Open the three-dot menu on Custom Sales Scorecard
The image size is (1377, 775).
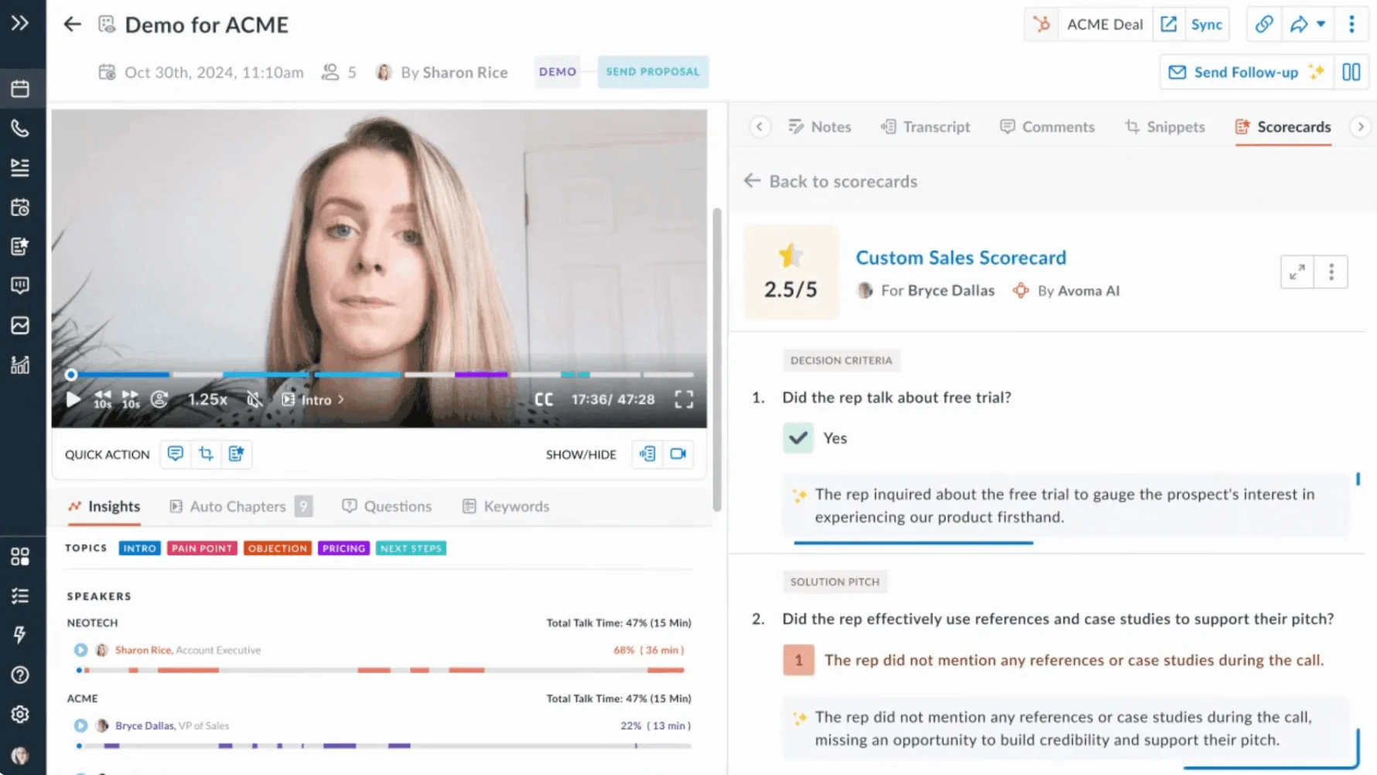(1331, 271)
